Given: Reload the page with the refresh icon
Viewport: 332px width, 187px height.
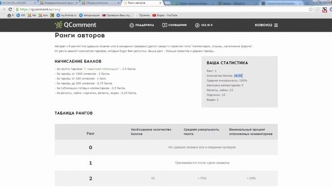Looking at the screenshot, I should (10, 9).
